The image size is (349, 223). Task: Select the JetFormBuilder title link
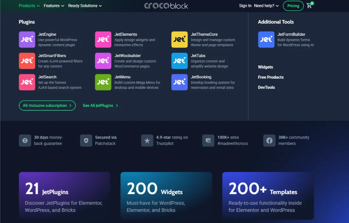pos(291,34)
